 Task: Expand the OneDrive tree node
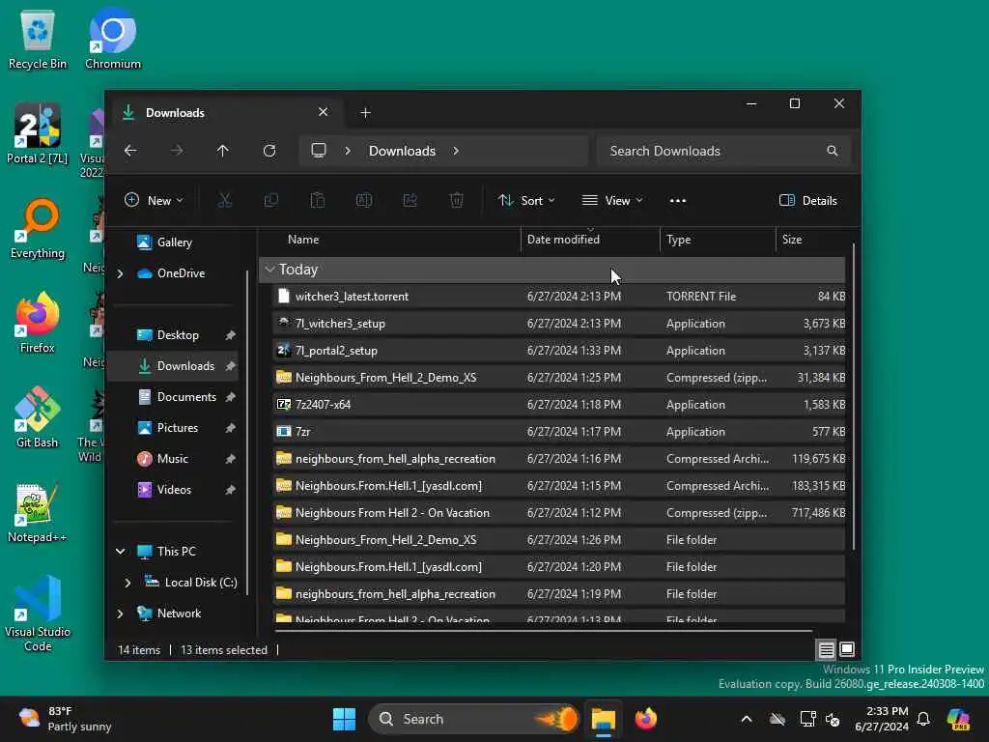coord(120,273)
